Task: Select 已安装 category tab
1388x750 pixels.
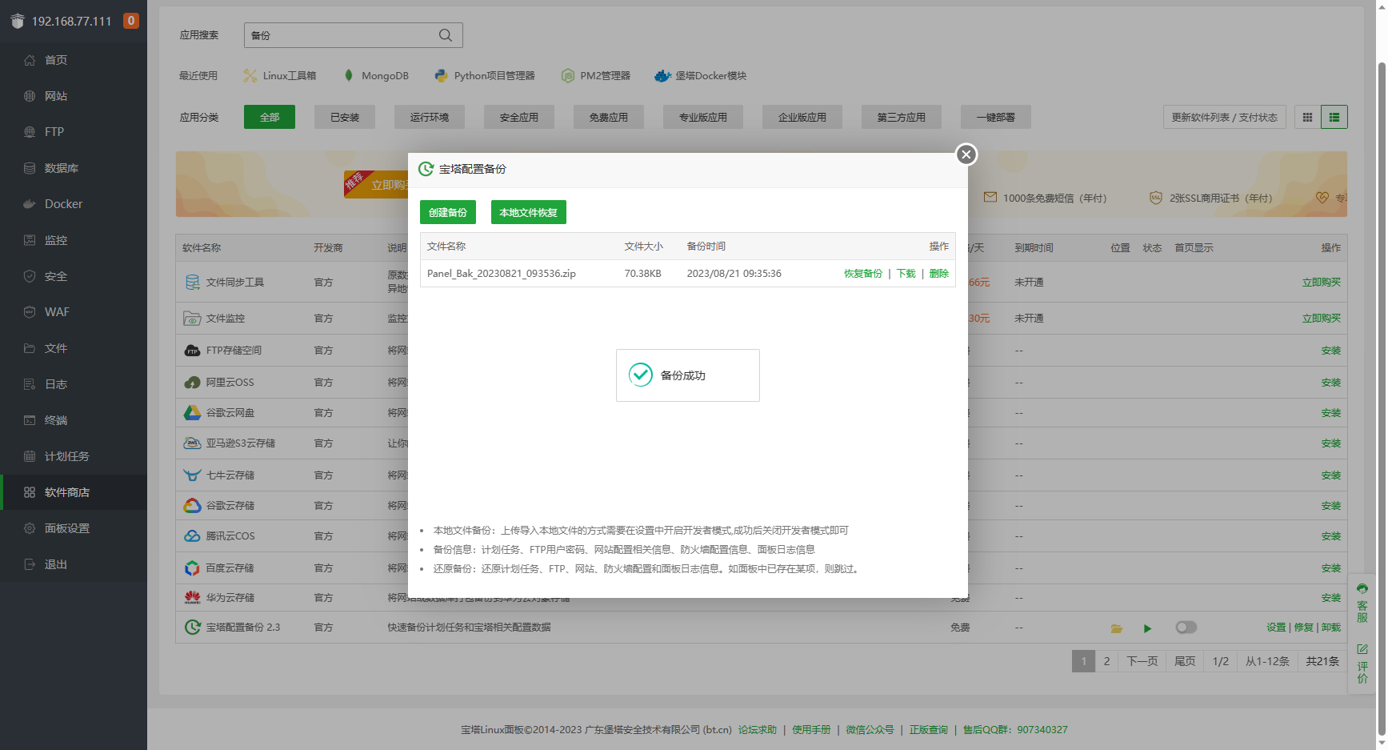Action: 345,117
